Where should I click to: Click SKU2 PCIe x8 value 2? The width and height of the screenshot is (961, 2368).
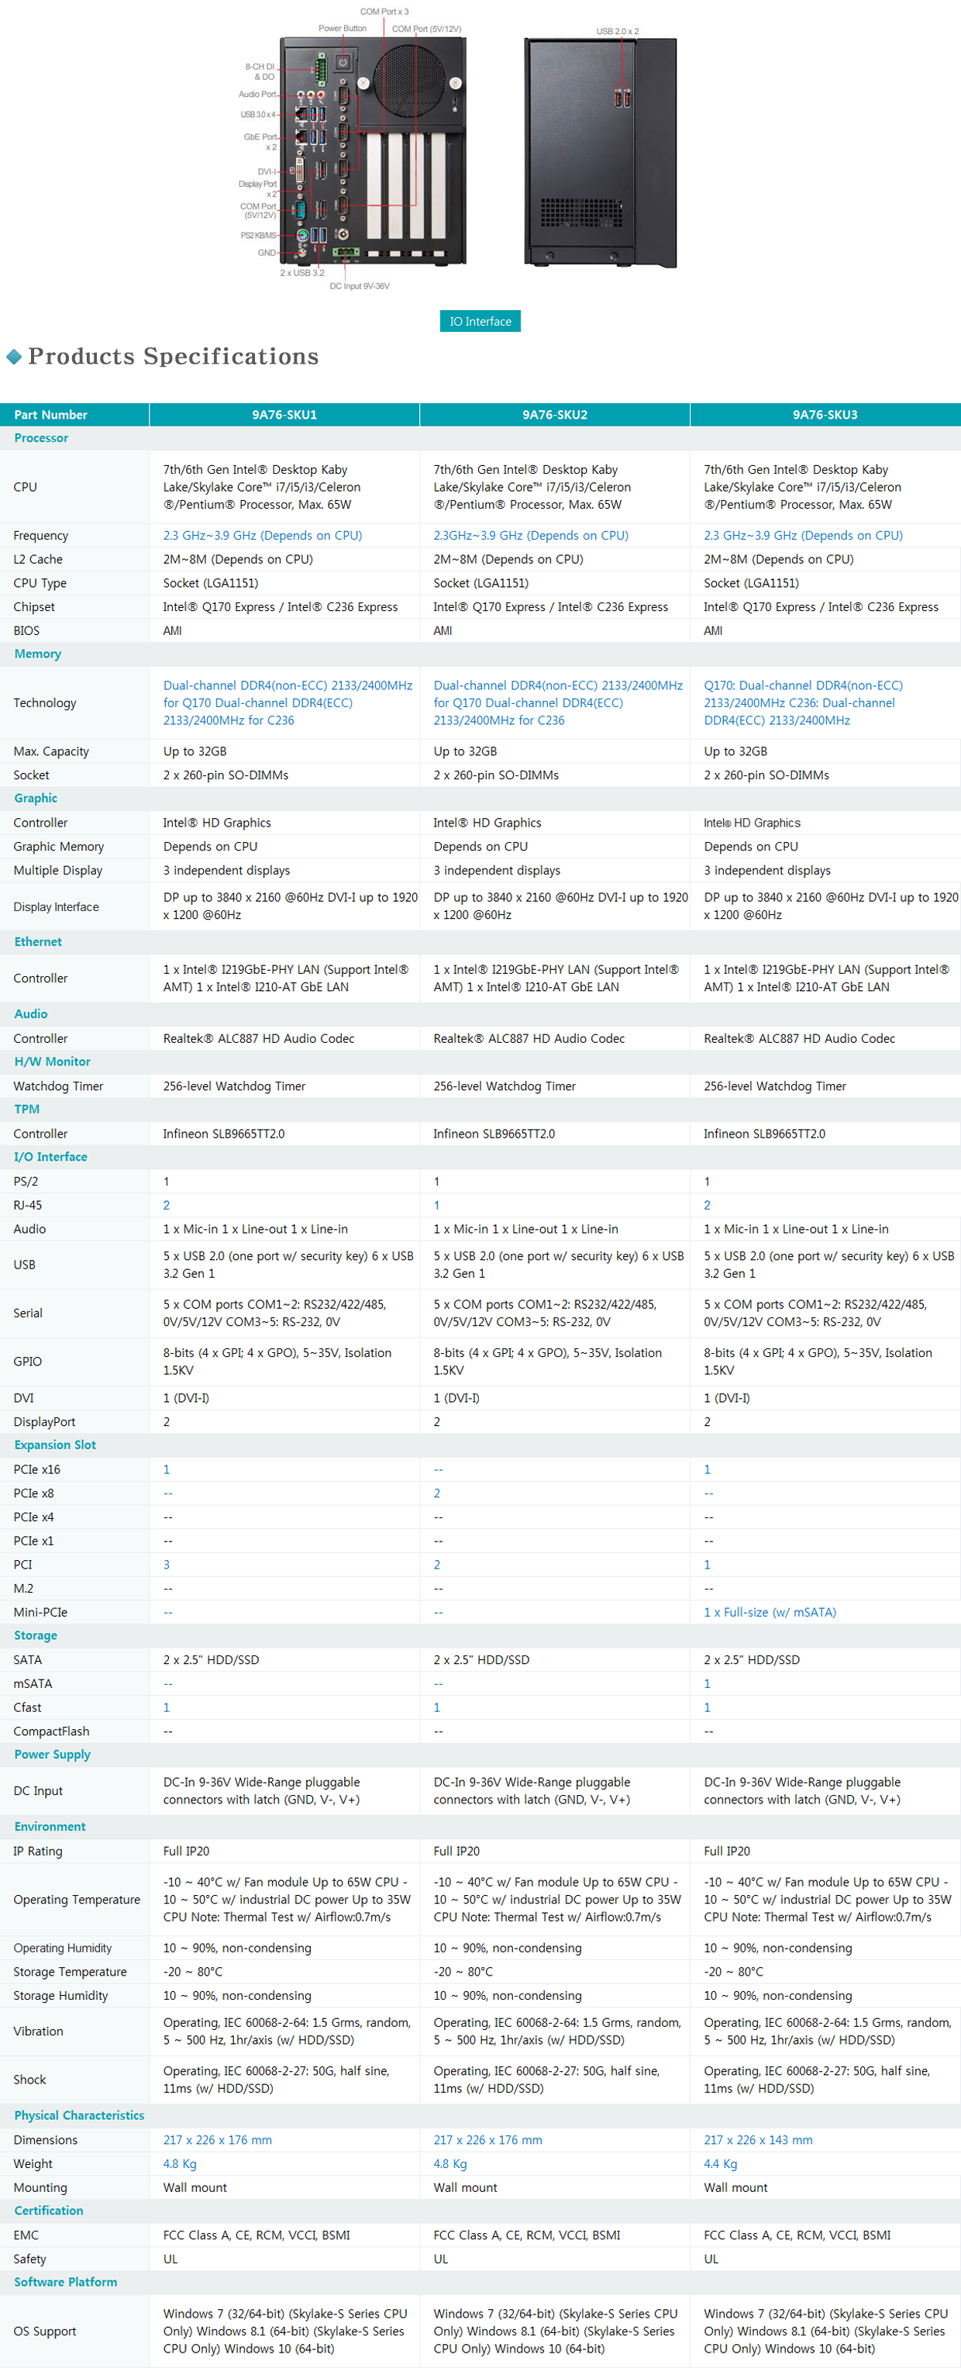tap(436, 1494)
